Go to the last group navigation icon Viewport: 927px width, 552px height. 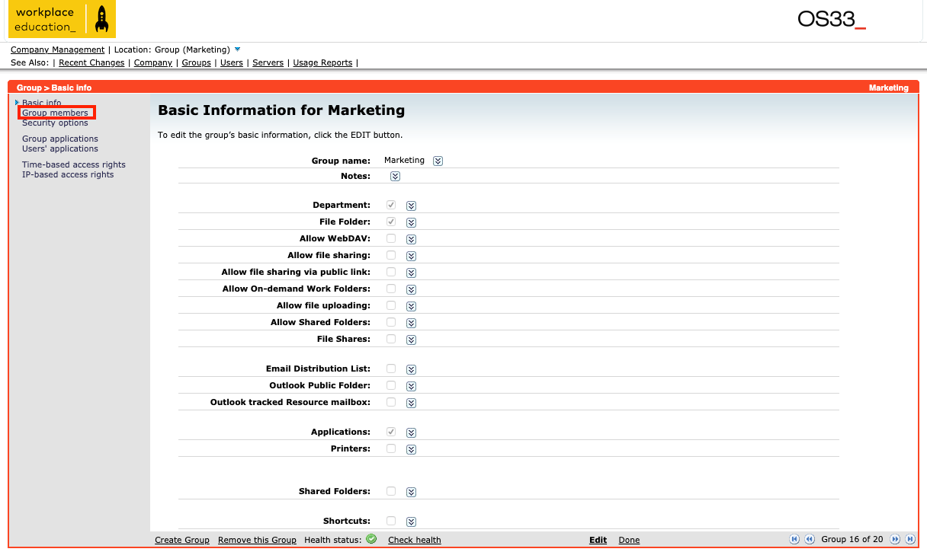(909, 539)
